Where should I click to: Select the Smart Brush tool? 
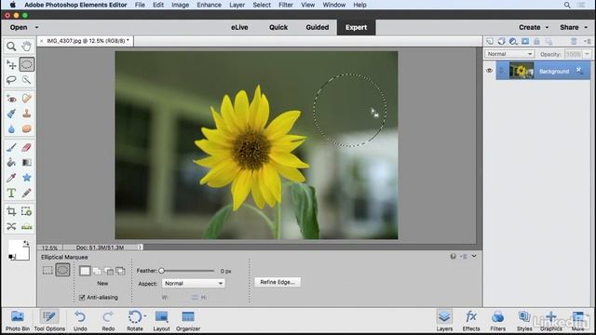[11, 114]
